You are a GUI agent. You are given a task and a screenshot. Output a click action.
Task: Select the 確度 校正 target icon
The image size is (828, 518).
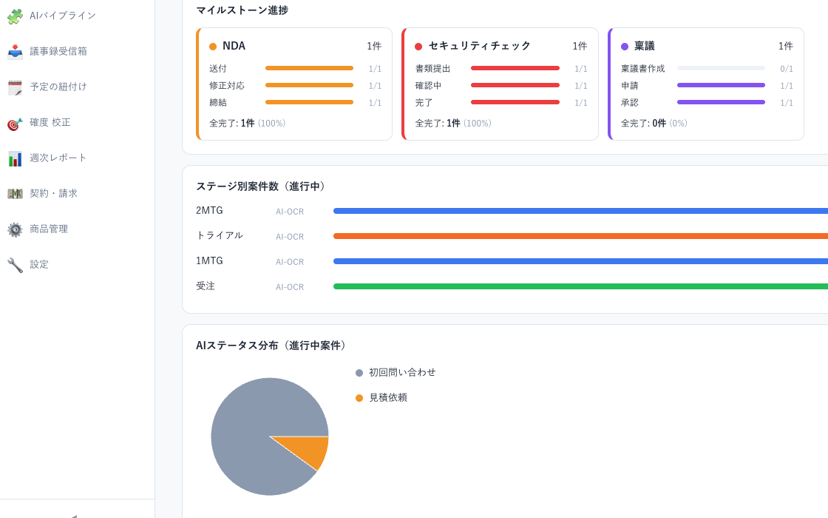(x=15, y=123)
